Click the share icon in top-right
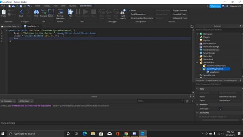Image resolution: width=243 pixels, height=137 pixels. click(x=227, y=6)
